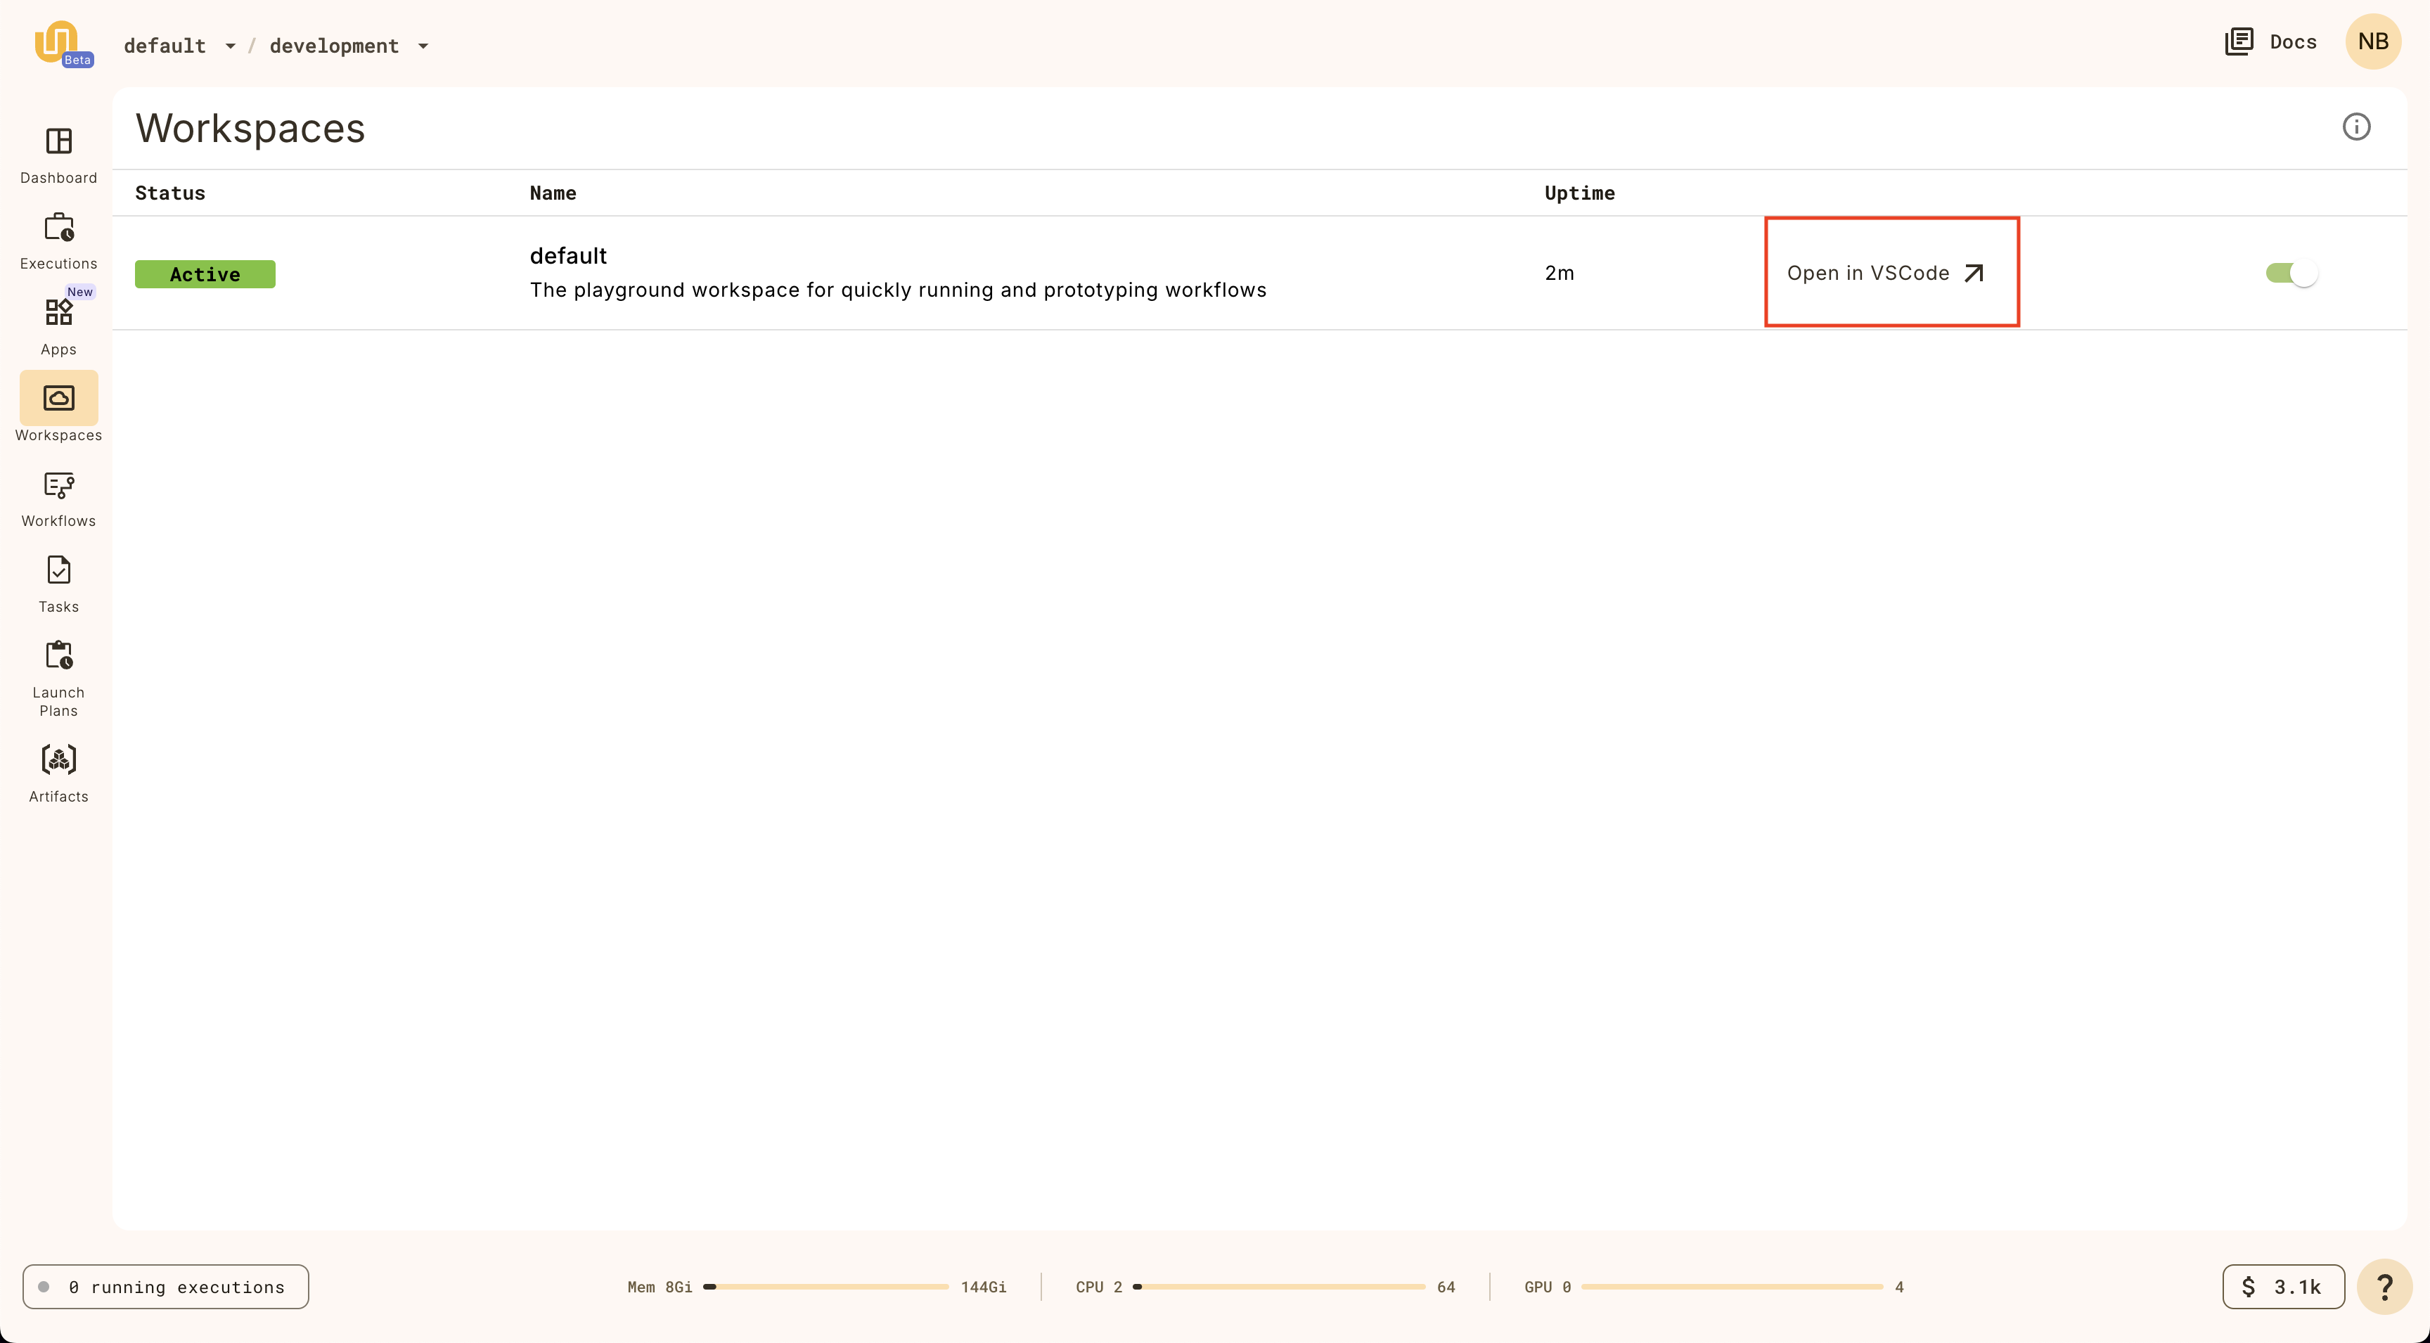Click the New badge on Apps

80,291
